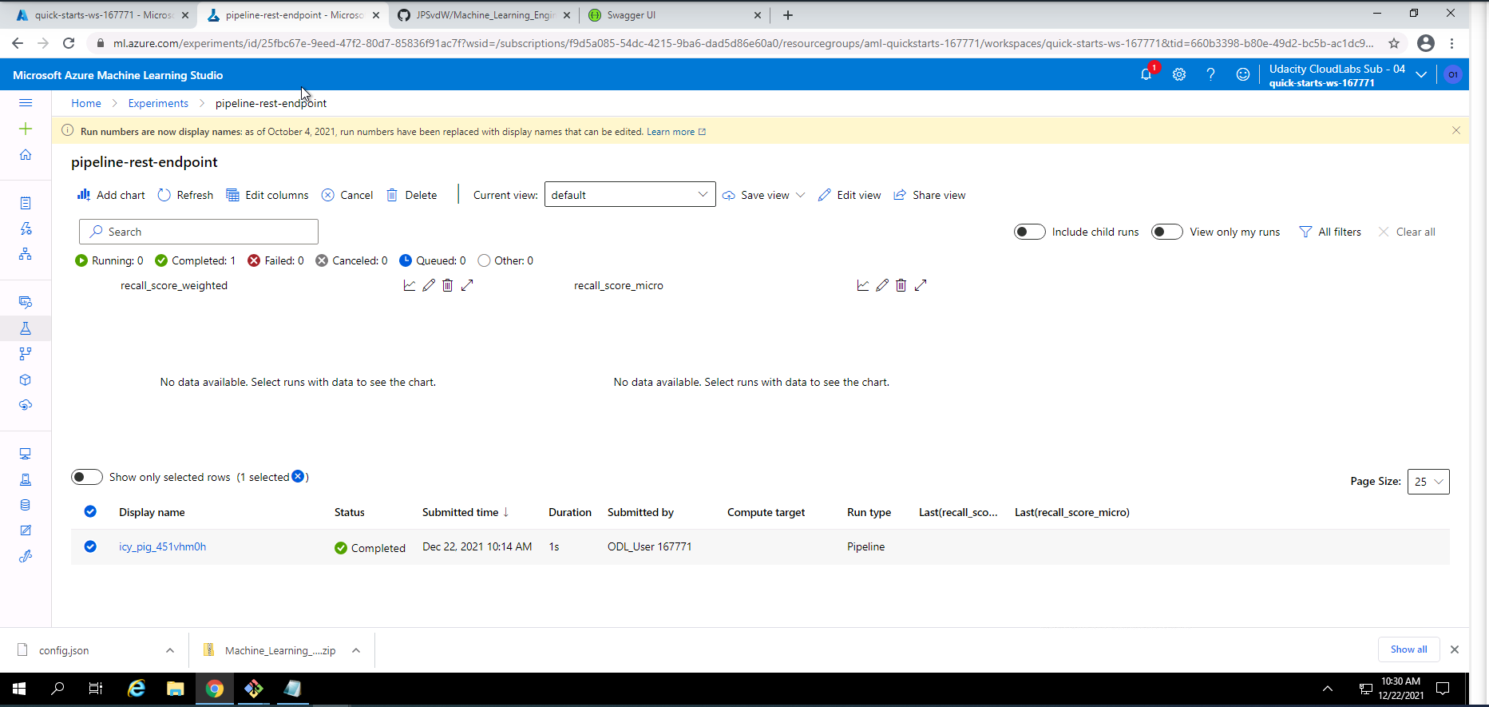Go to Home via sidebar house icon

tap(26, 154)
